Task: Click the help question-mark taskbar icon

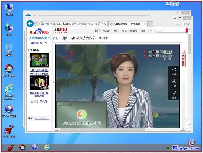Action: 35,147
